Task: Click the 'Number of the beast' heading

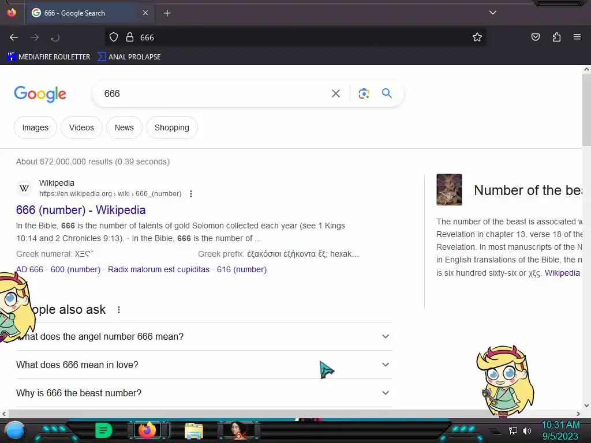Action: pos(528,190)
